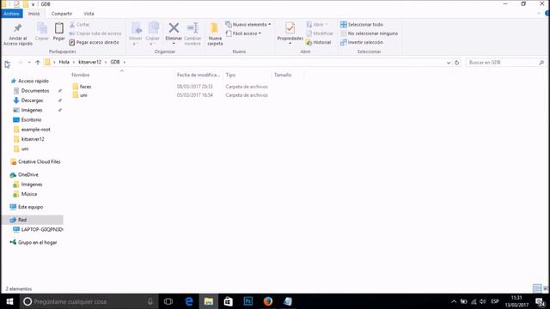This screenshot has height=309, width=550.
Task: Create a Nueva carpeta
Action: (x=215, y=33)
